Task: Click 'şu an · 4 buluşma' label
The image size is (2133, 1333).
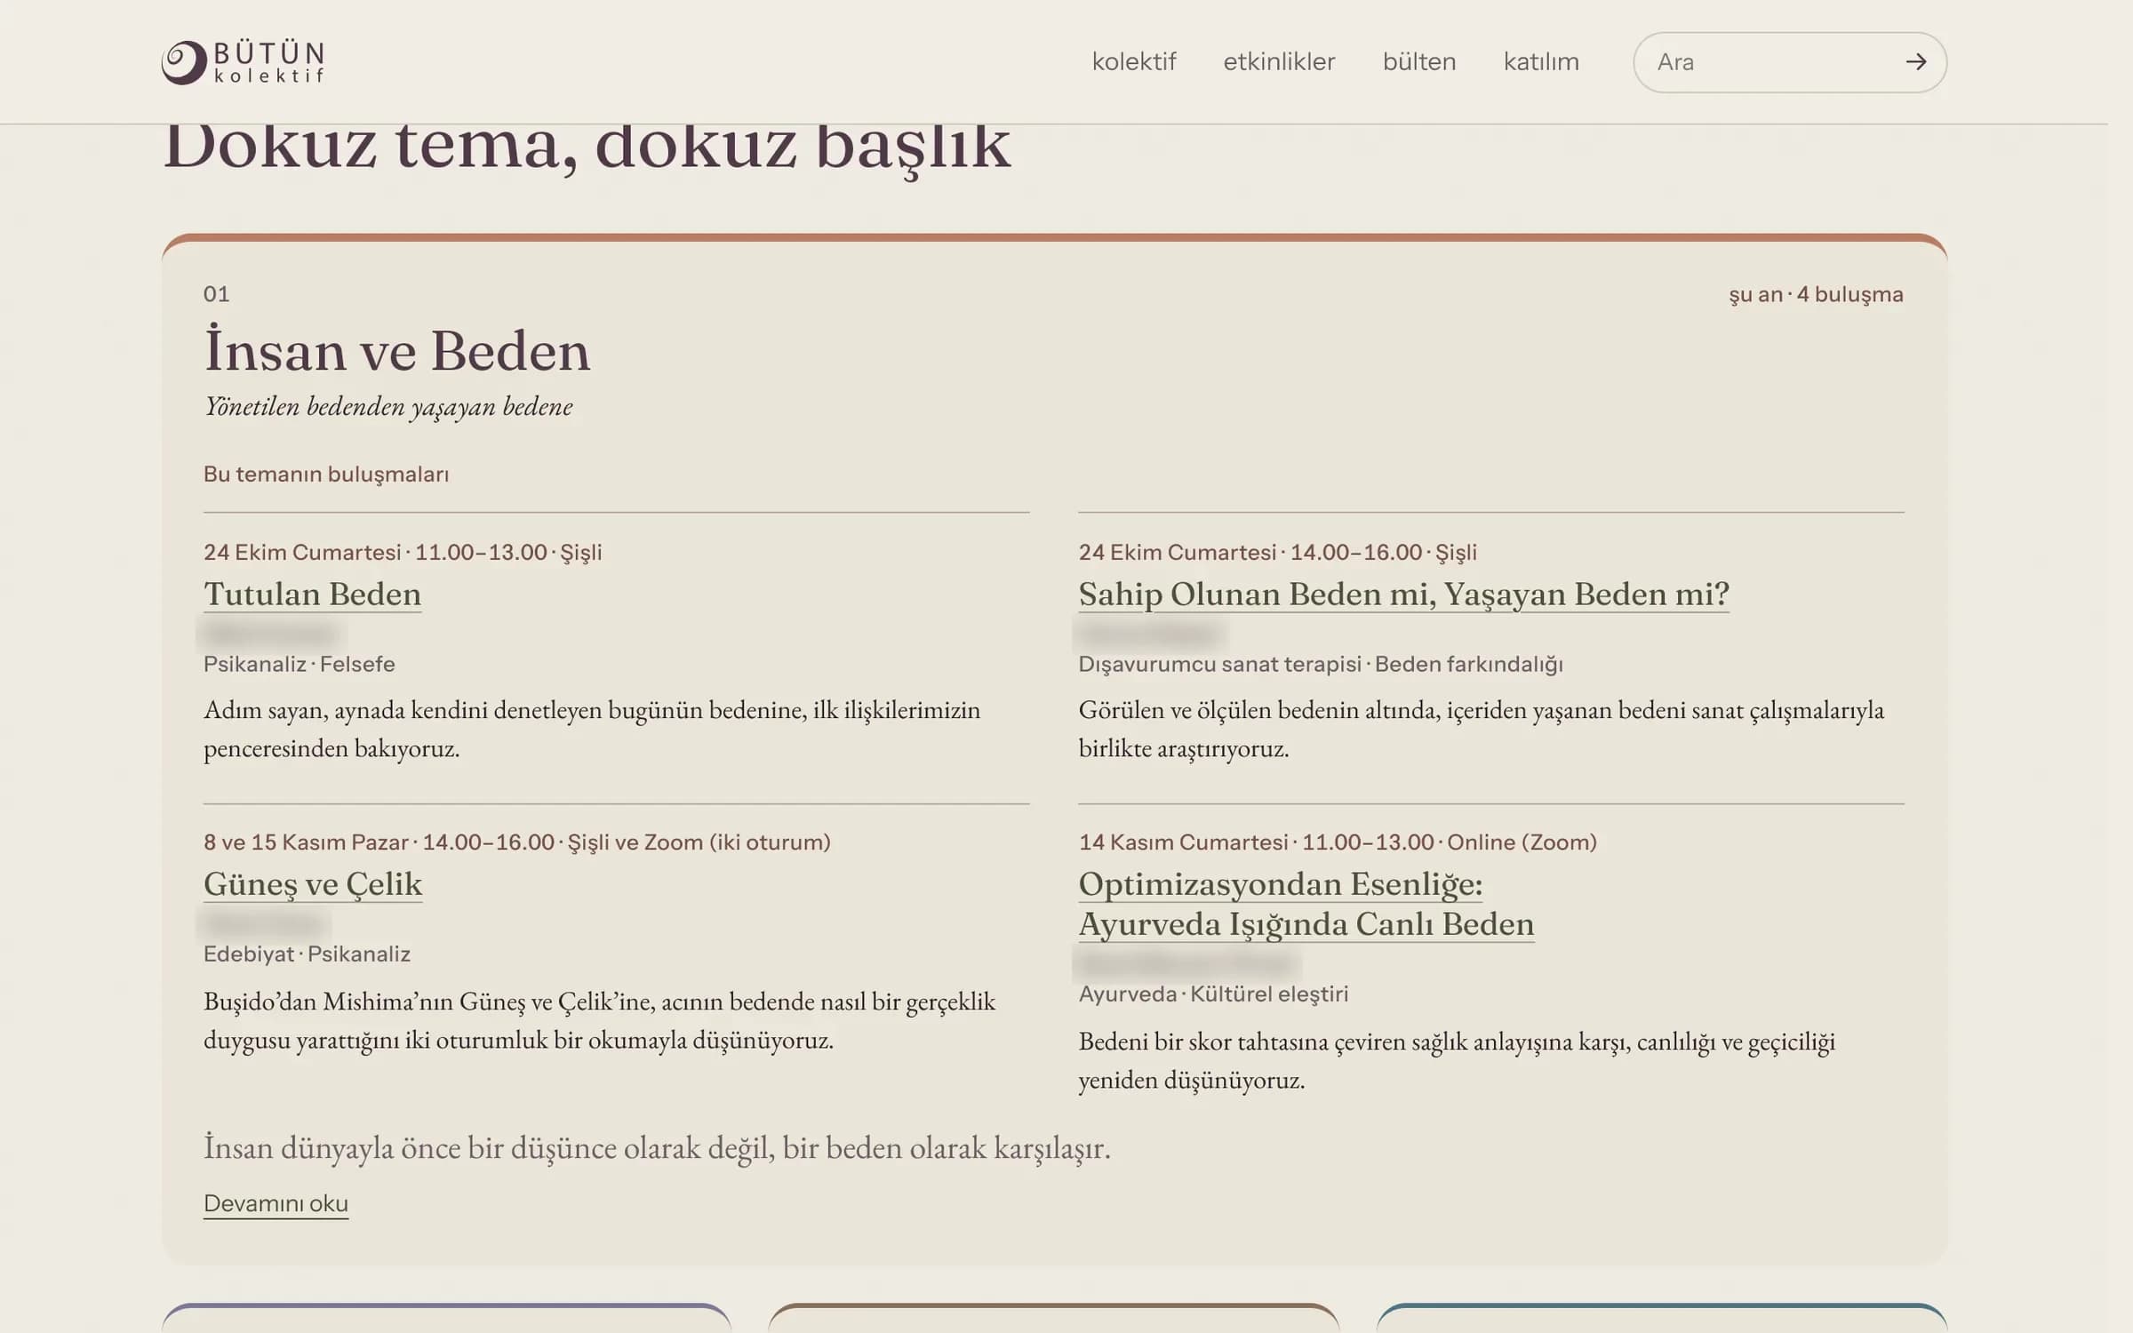Action: (x=1816, y=294)
